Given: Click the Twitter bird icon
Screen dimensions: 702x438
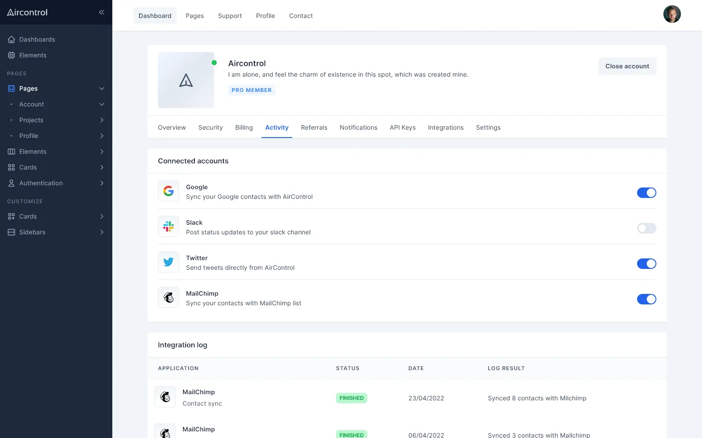Looking at the screenshot, I should pyautogui.click(x=168, y=262).
